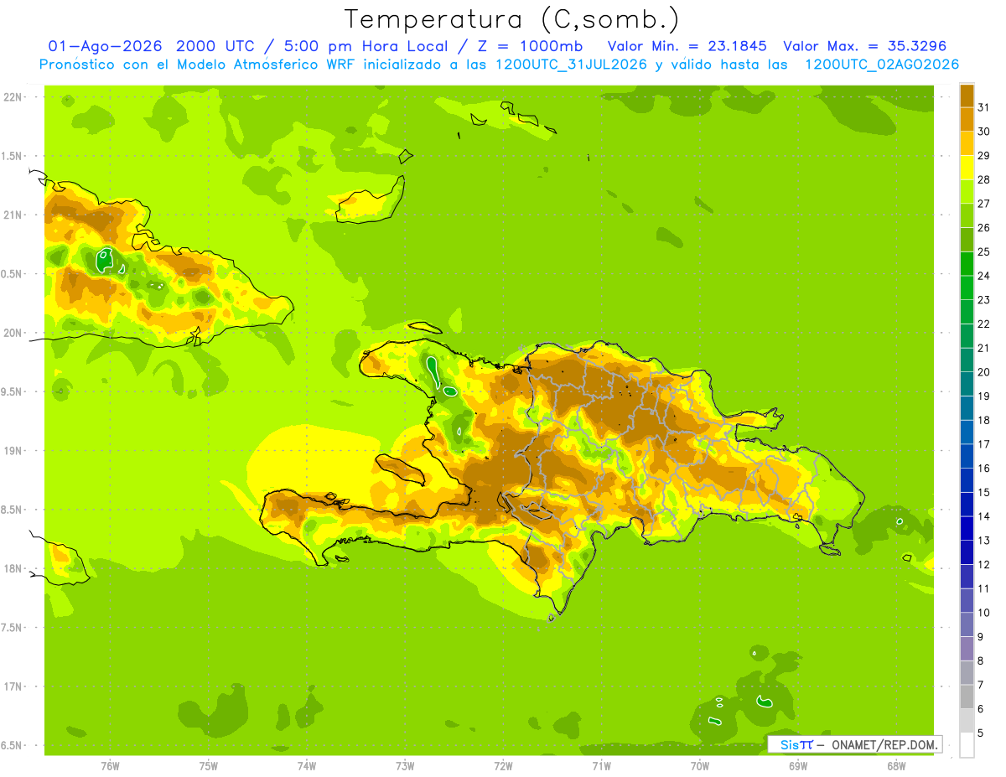Click the 20N latitude axis label
The image size is (1006, 777).
(12, 333)
